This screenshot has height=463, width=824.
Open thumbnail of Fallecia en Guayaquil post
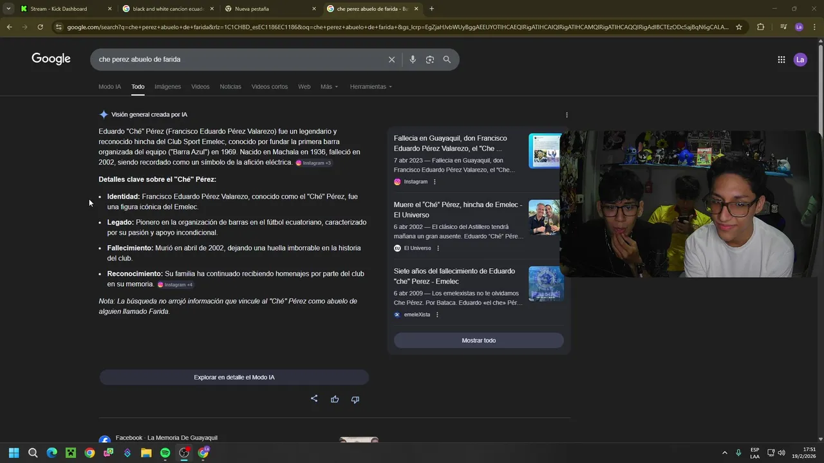tap(545, 151)
